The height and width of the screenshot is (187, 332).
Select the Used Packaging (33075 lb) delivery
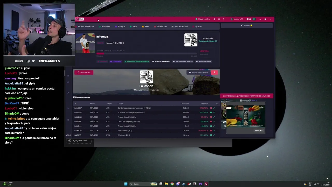[146, 122]
